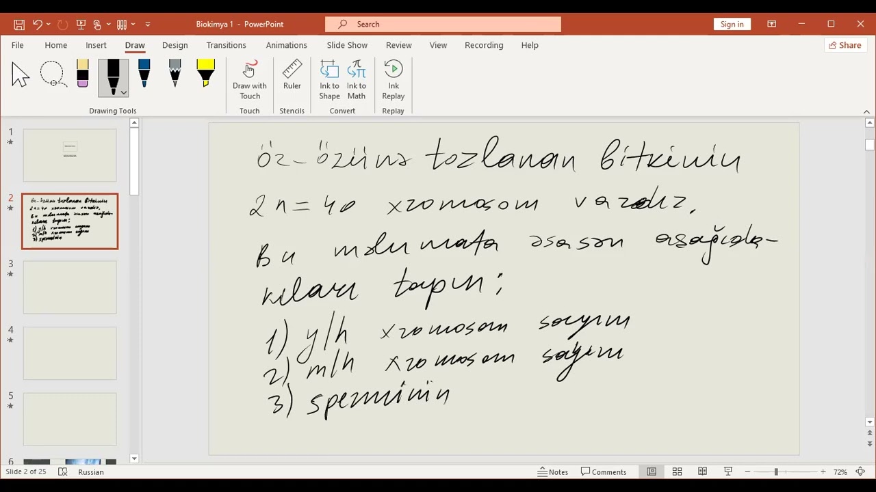
Task: Open the Review tab
Action: pos(398,45)
